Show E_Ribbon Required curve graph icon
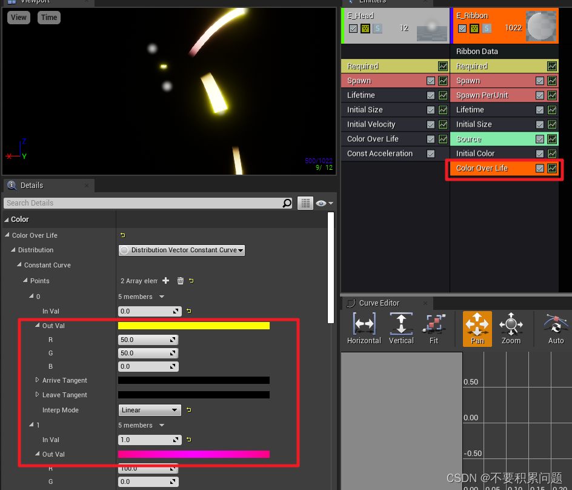 552,66
